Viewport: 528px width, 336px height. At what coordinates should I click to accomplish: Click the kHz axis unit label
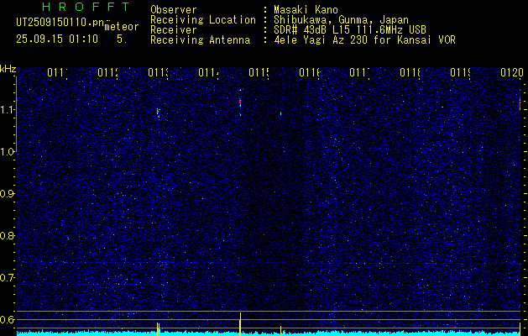point(8,70)
